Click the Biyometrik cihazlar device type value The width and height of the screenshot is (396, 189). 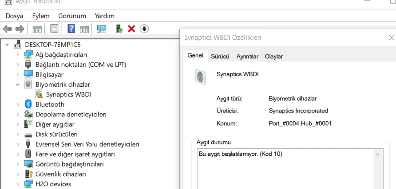293,99
